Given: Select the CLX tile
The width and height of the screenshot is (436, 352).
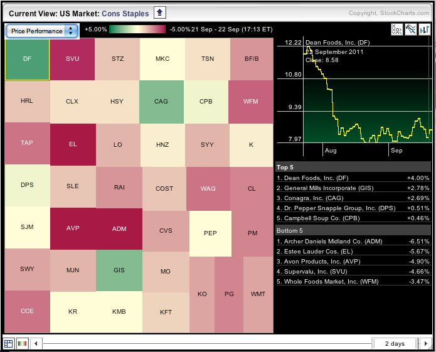Looking at the screenshot, I should [x=72, y=102].
